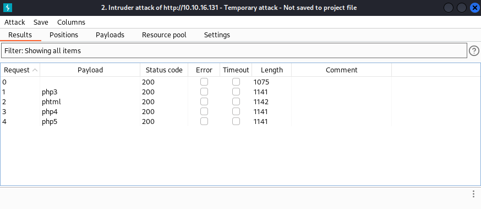481x209 pixels.
Task: Click the Filter: Showing all items bar
Action: tap(234, 50)
